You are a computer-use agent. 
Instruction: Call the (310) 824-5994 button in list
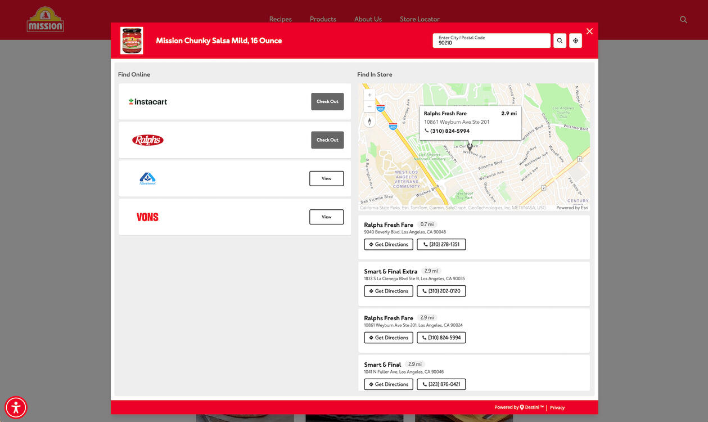pyautogui.click(x=441, y=338)
